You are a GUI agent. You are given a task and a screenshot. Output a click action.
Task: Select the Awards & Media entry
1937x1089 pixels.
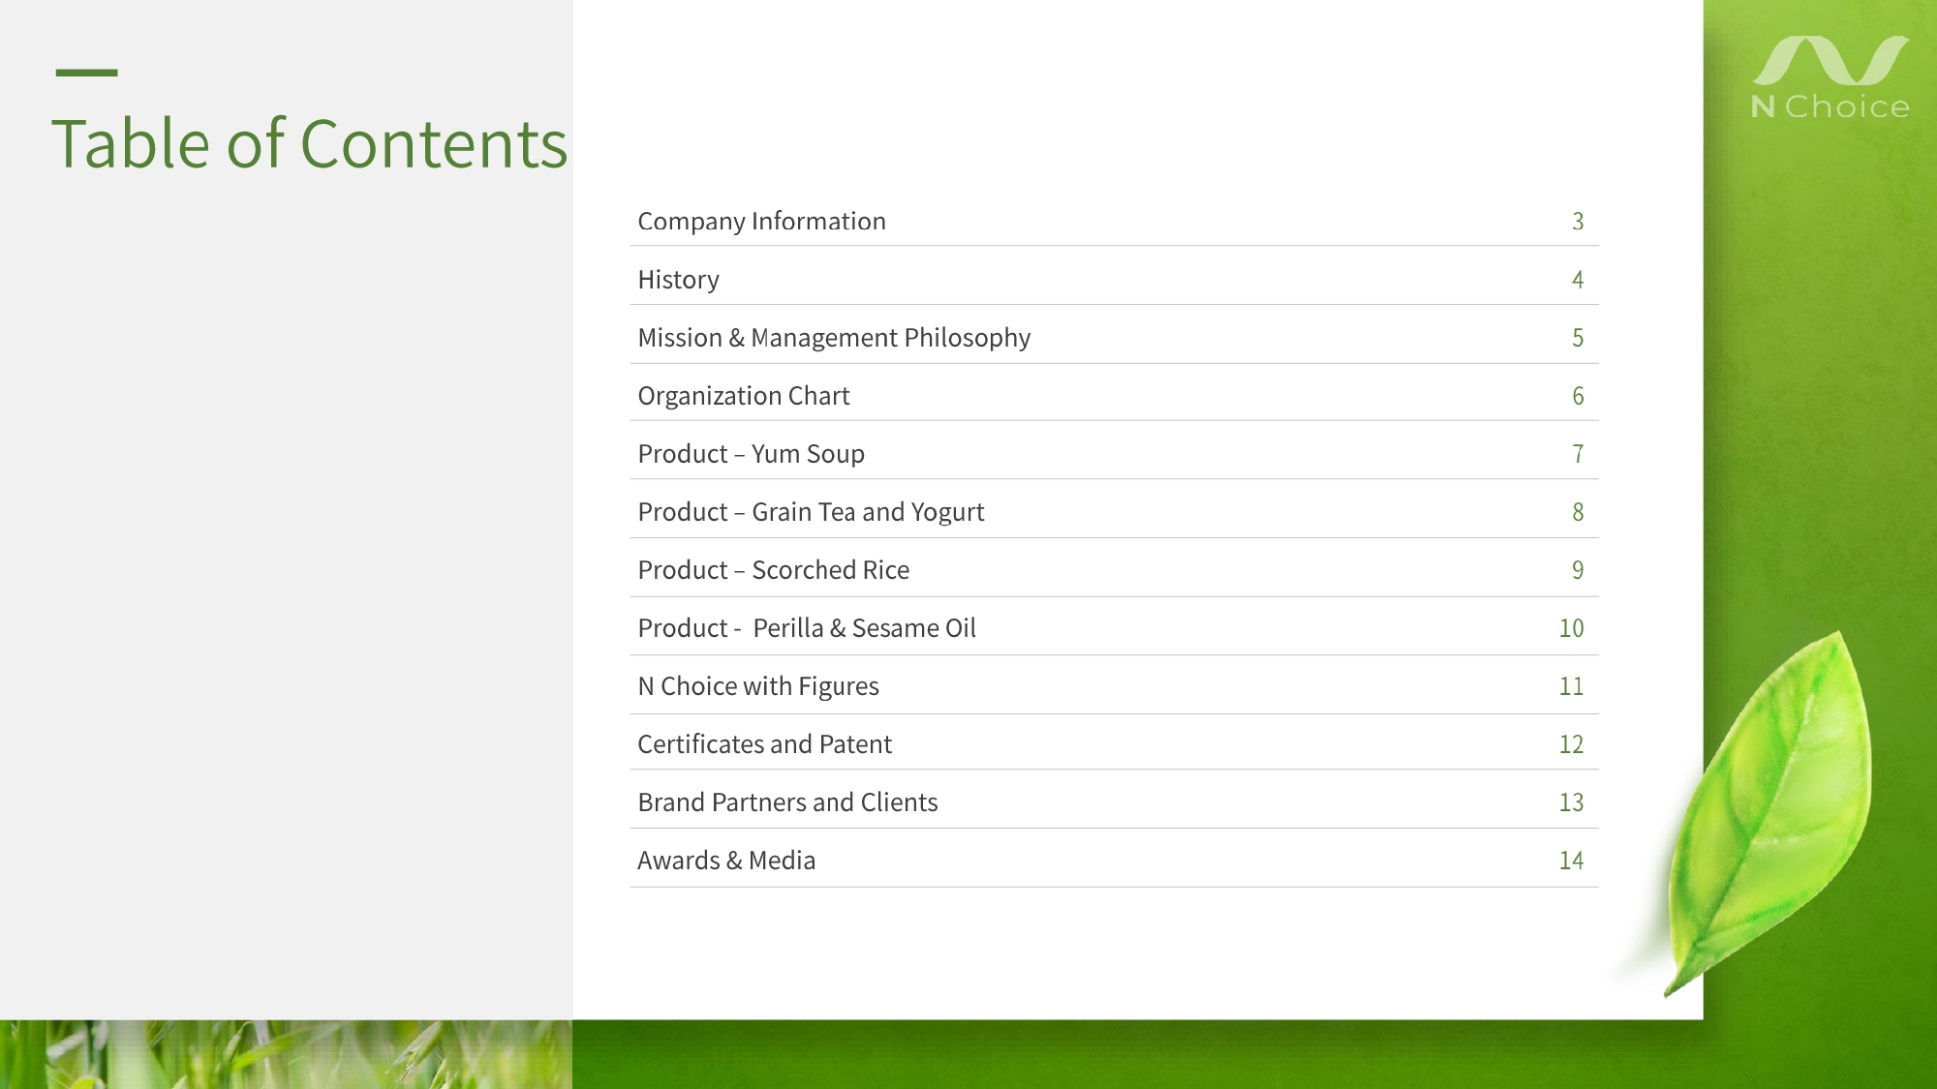725,861
